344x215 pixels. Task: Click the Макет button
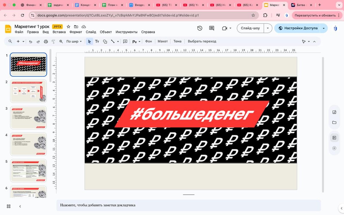tap(163, 41)
